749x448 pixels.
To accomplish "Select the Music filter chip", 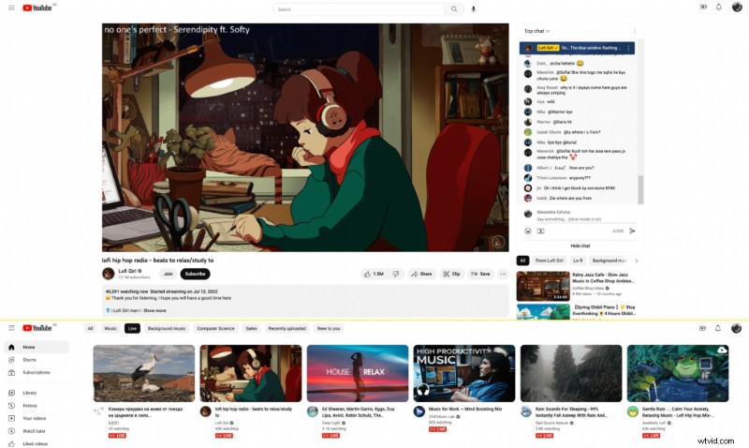I will point(110,328).
